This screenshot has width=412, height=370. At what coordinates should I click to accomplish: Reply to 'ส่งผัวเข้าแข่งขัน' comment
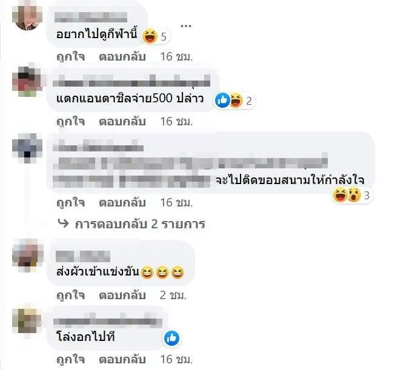tap(122, 295)
